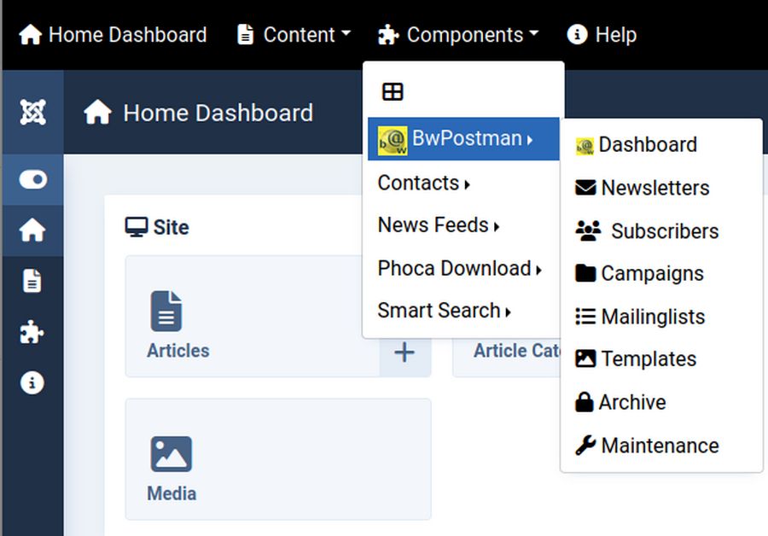
Task: Click the sidebar Help info icon
Action: coord(32,383)
